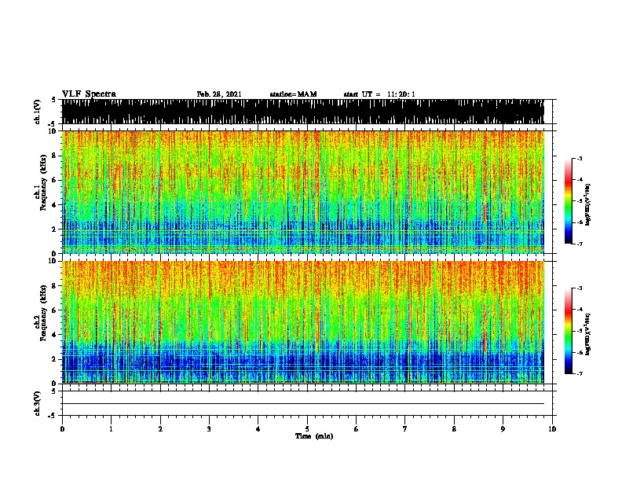Click the "Time (min)" axis title
622x481 pixels.
[314, 436]
